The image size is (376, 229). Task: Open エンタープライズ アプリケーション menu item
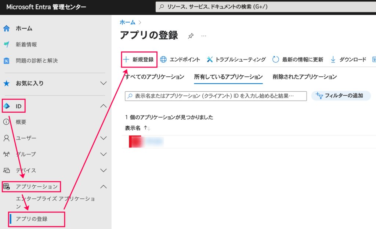[56, 203]
